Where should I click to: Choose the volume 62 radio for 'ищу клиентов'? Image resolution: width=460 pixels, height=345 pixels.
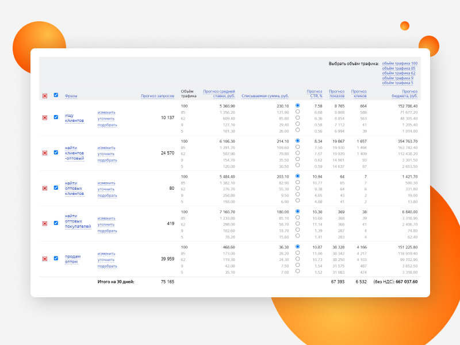297,118
